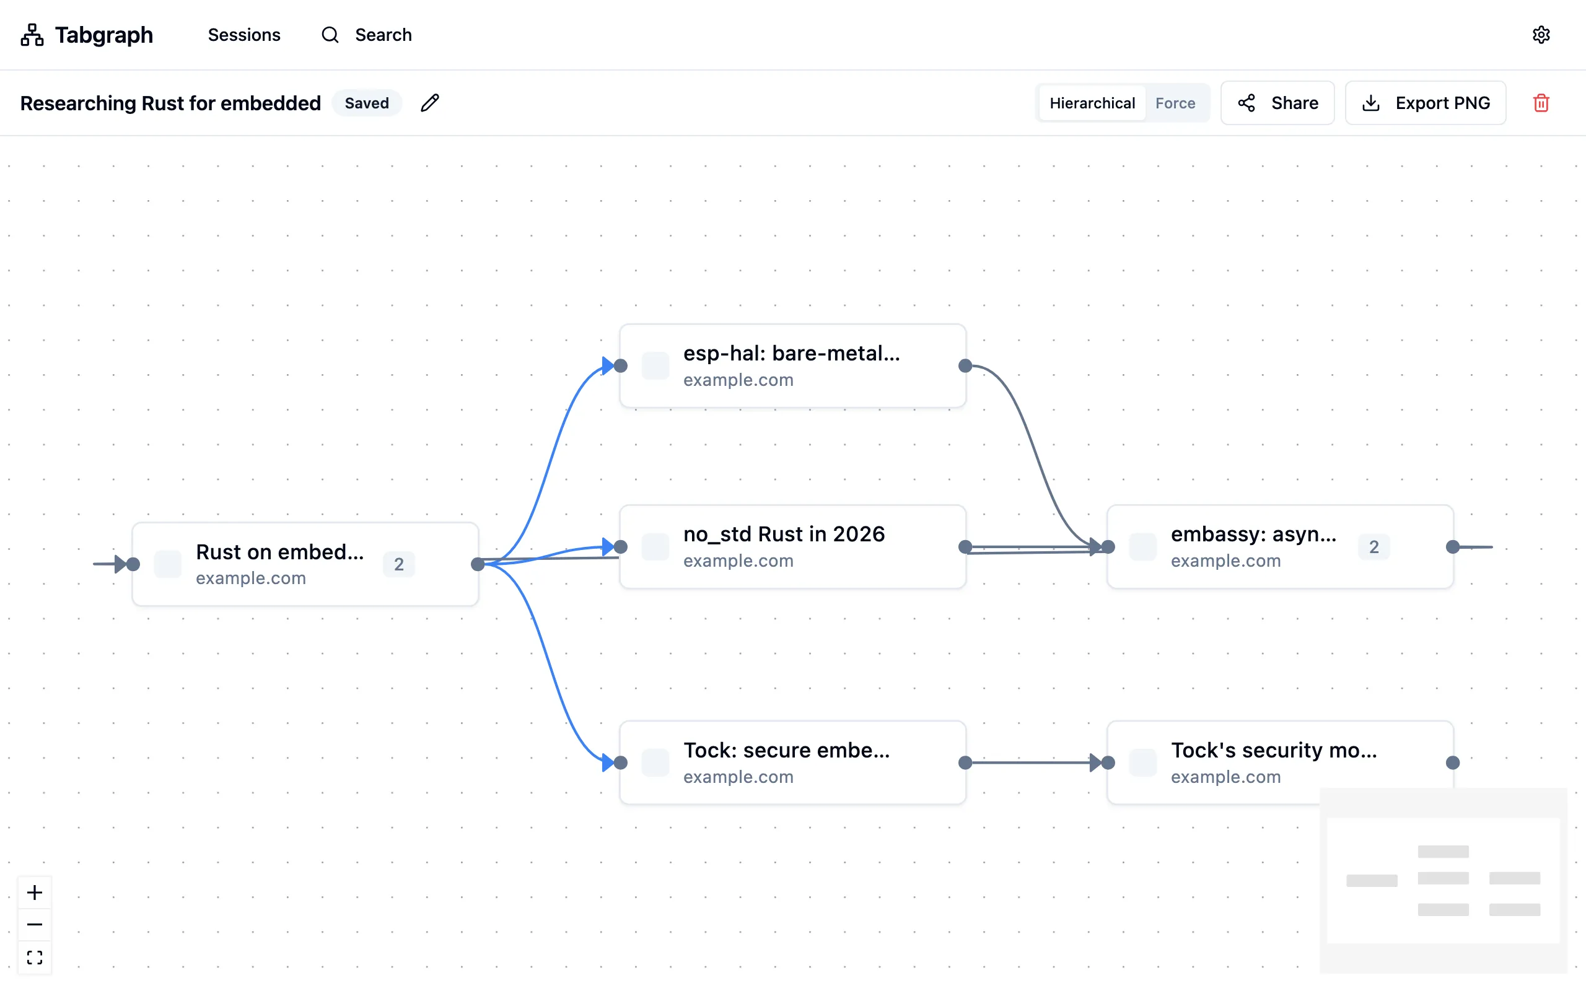Click the Share button

tap(1277, 103)
